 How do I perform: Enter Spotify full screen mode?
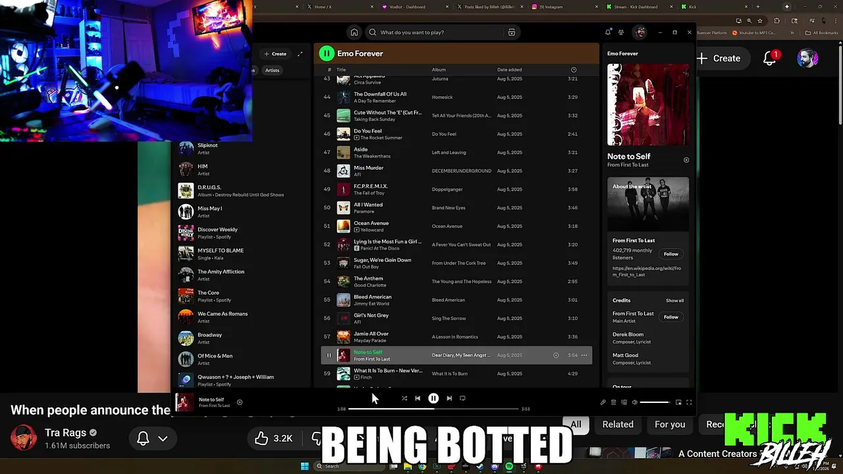point(689,402)
